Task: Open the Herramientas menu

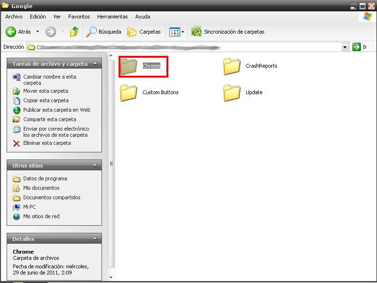Action: 112,17
